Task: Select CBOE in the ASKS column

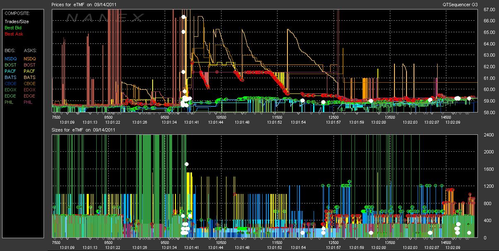Action: [30, 84]
